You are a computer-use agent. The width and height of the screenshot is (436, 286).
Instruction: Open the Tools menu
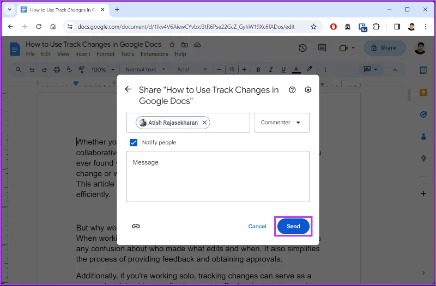(128, 54)
